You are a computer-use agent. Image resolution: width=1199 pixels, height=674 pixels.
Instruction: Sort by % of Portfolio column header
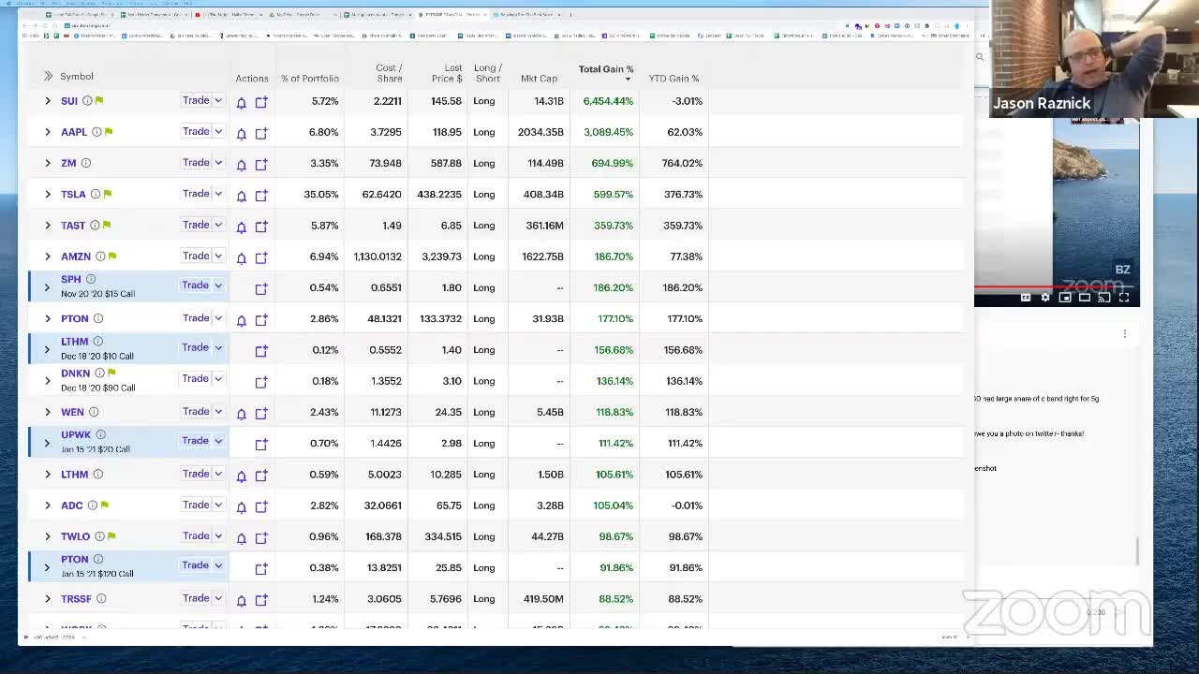[310, 79]
